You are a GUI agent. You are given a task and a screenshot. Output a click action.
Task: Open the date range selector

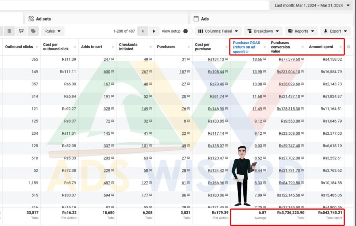coord(312,5)
